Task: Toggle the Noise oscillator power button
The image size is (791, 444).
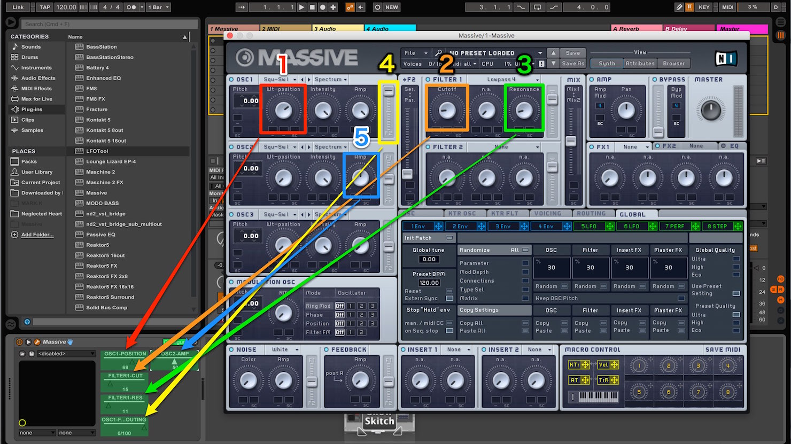Action: (x=231, y=349)
